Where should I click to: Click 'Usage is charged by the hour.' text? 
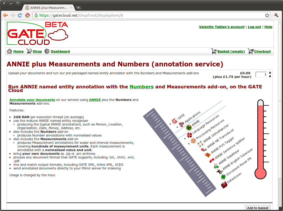point(33,175)
